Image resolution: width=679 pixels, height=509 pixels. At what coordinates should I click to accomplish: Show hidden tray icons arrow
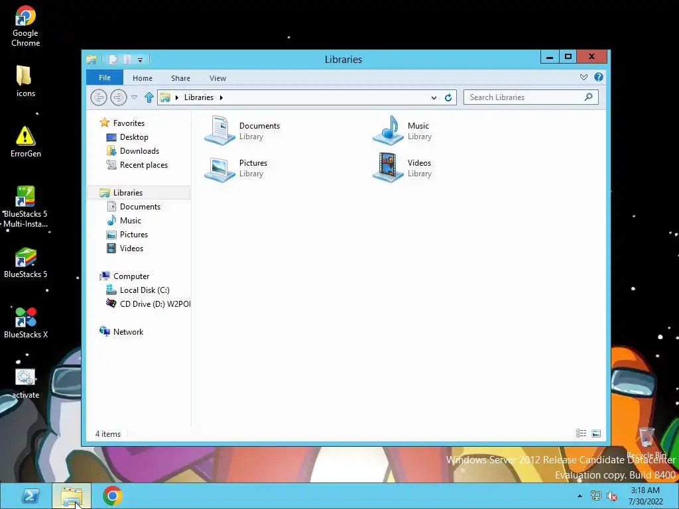(x=580, y=496)
